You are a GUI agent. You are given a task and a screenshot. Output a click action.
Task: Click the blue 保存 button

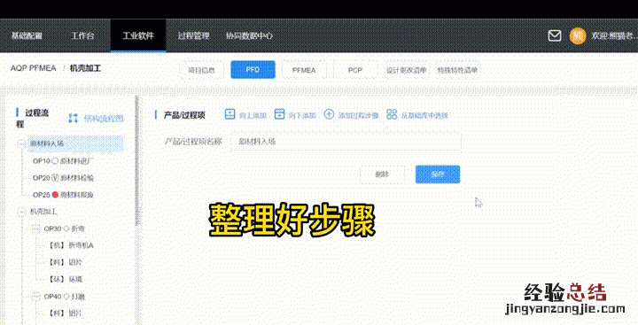click(438, 174)
